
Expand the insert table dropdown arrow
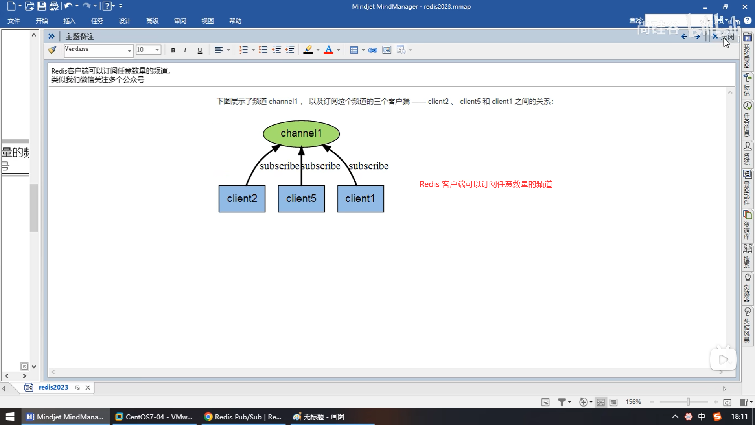[x=363, y=50]
